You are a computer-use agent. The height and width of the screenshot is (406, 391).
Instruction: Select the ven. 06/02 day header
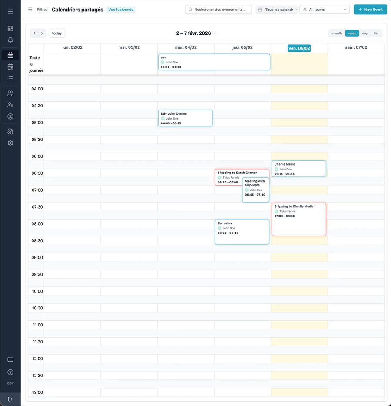[x=299, y=48]
